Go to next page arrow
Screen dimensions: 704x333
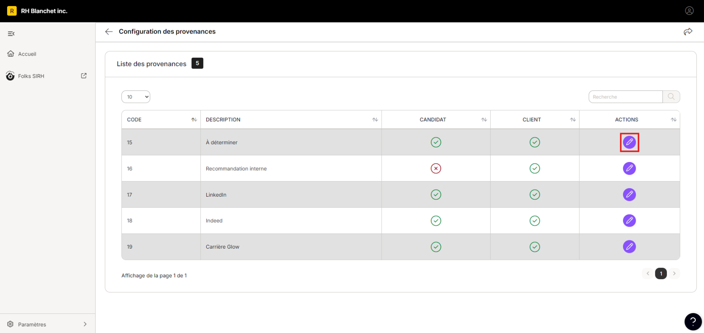point(674,273)
